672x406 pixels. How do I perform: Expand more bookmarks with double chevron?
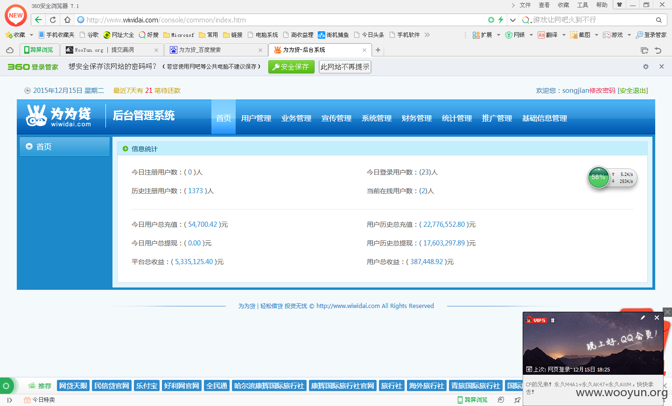(427, 35)
